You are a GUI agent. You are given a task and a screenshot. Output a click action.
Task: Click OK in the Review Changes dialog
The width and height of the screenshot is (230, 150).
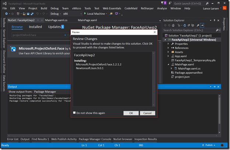point(131,113)
